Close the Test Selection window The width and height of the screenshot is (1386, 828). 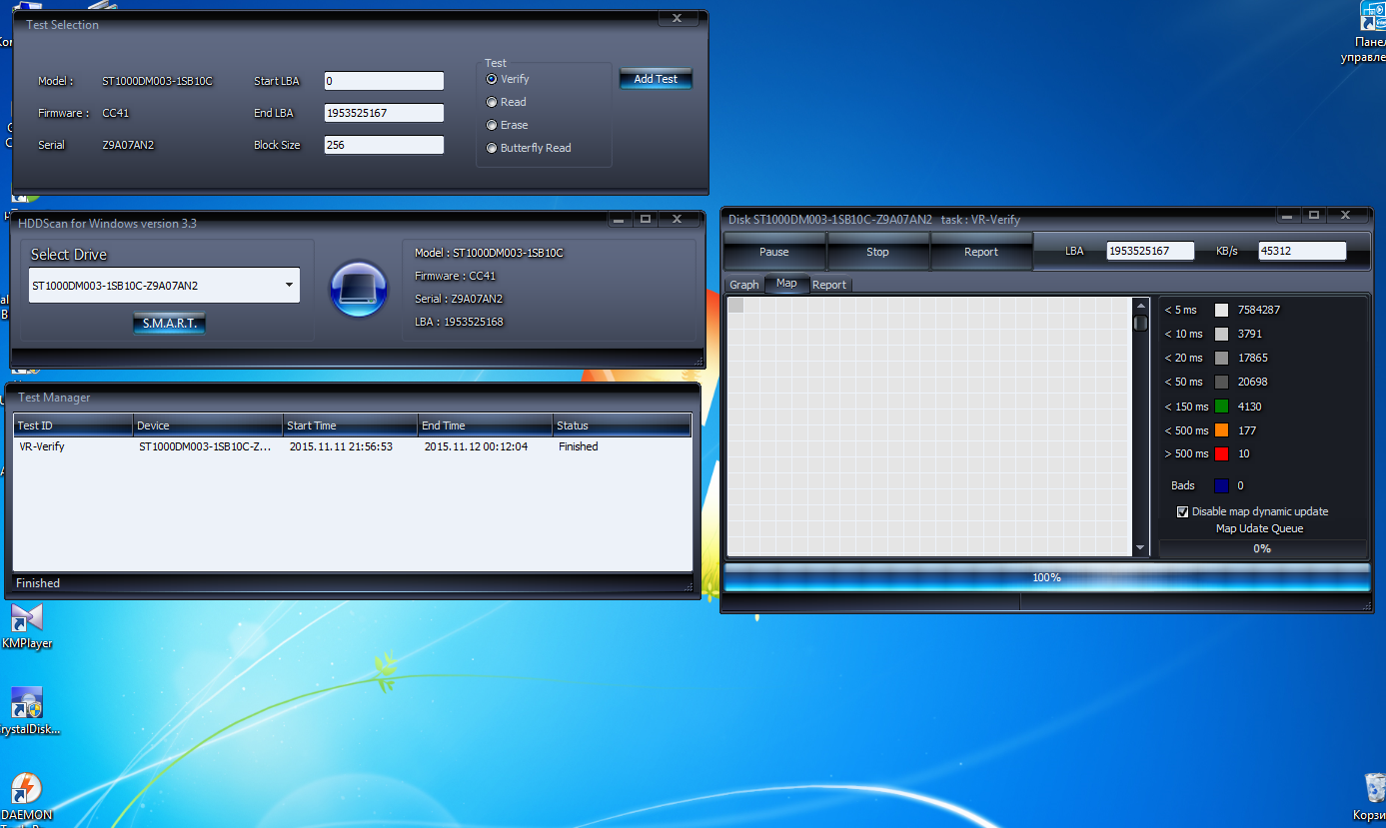click(677, 18)
